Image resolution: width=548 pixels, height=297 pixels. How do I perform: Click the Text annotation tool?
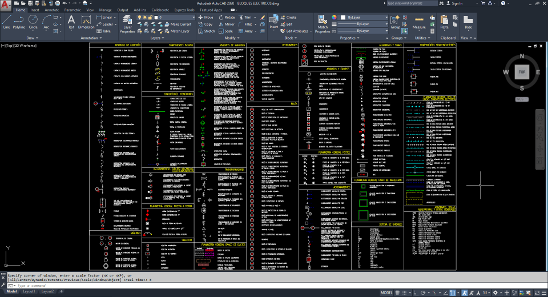(71, 22)
